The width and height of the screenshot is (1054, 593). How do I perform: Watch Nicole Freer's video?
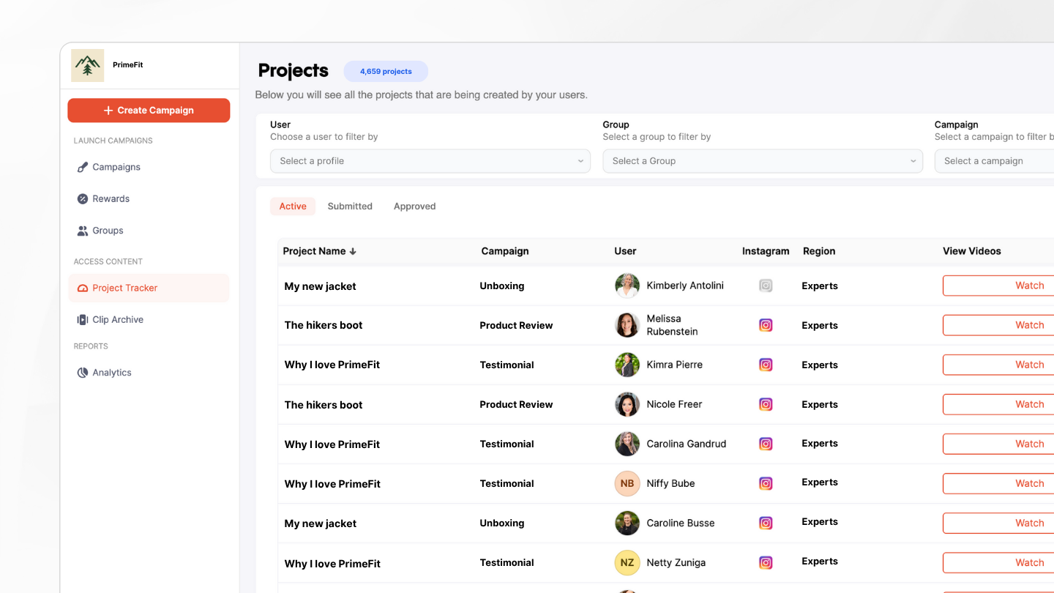click(x=998, y=404)
